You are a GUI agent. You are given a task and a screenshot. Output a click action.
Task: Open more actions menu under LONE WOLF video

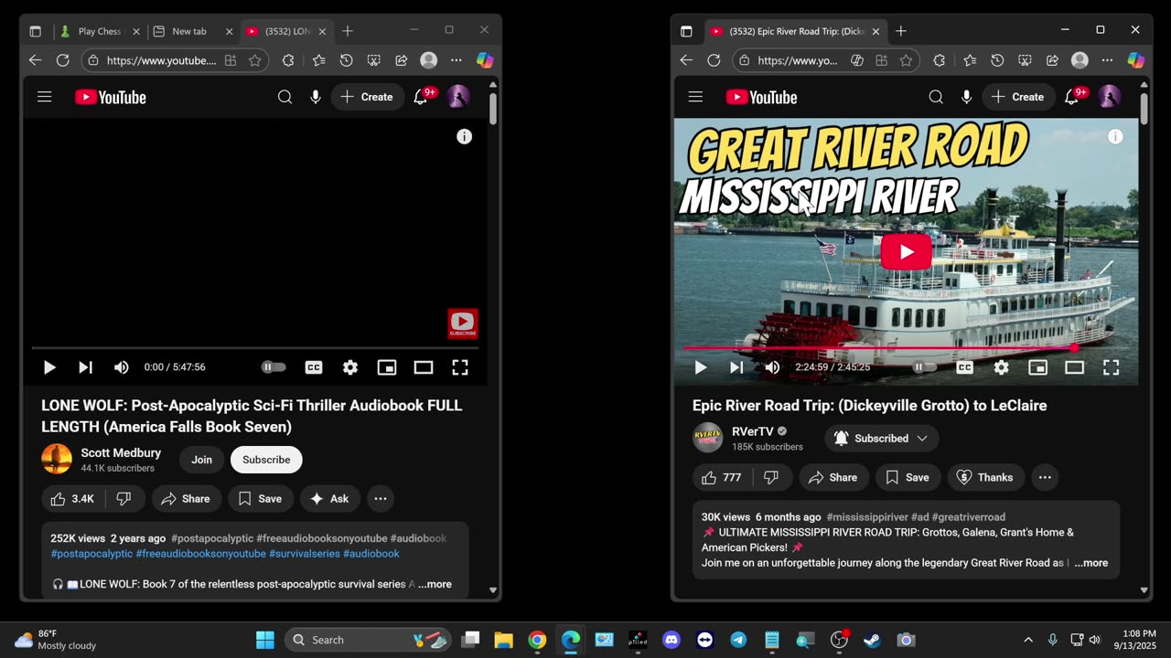(381, 499)
